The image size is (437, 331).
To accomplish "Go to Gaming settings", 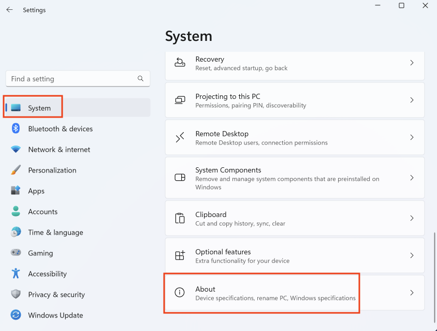I will (x=78, y=253).
